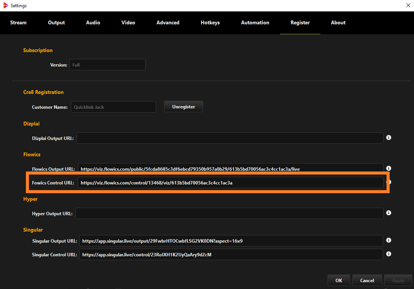Switch to the Automation tab
This screenshot has height=289, width=414.
pyautogui.click(x=255, y=23)
